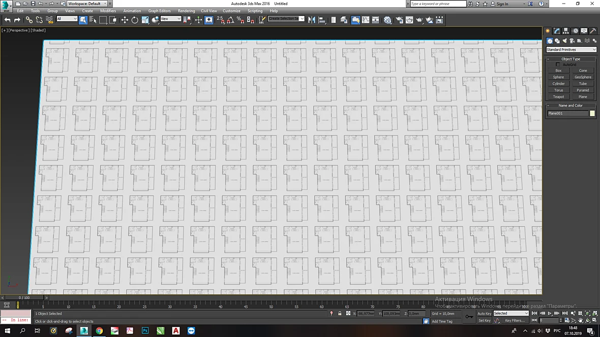The image size is (600, 337).
Task: Click the Undo arrow in main toolbar
Action: coord(7,20)
